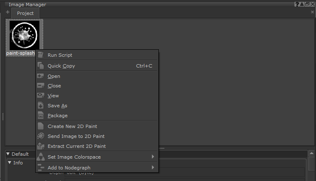Click the Save As icon

point(40,106)
